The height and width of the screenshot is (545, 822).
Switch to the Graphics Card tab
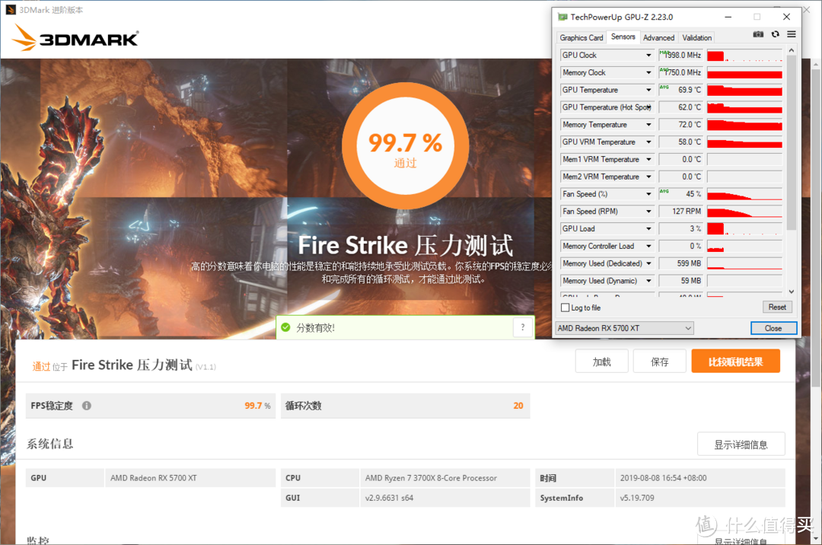[x=581, y=38]
